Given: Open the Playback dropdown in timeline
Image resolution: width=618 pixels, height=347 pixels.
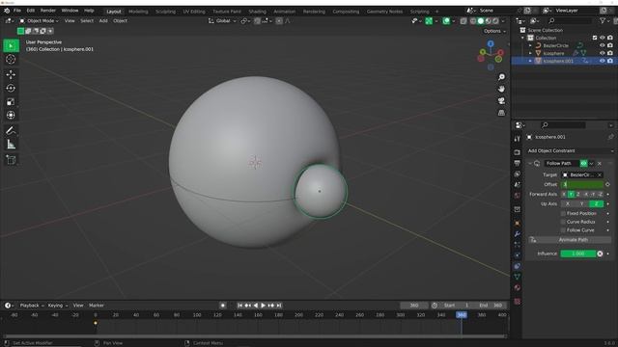Looking at the screenshot, I should [32, 306].
